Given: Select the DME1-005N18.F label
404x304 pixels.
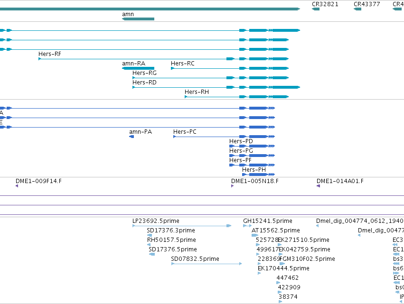Looking at the screenshot, I should click(x=255, y=181).
